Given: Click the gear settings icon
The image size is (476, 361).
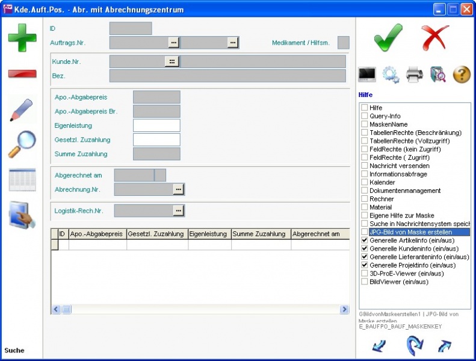Looking at the screenshot, I should point(391,74).
